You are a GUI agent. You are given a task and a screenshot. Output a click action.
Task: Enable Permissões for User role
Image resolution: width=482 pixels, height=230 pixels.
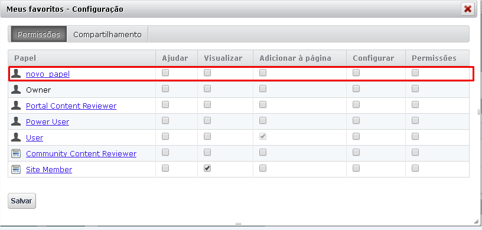point(415,136)
